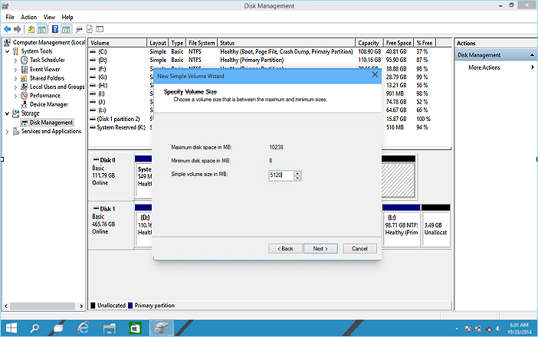Click the Back arrow in the toolbar
This screenshot has width=538, height=337.
7,28
